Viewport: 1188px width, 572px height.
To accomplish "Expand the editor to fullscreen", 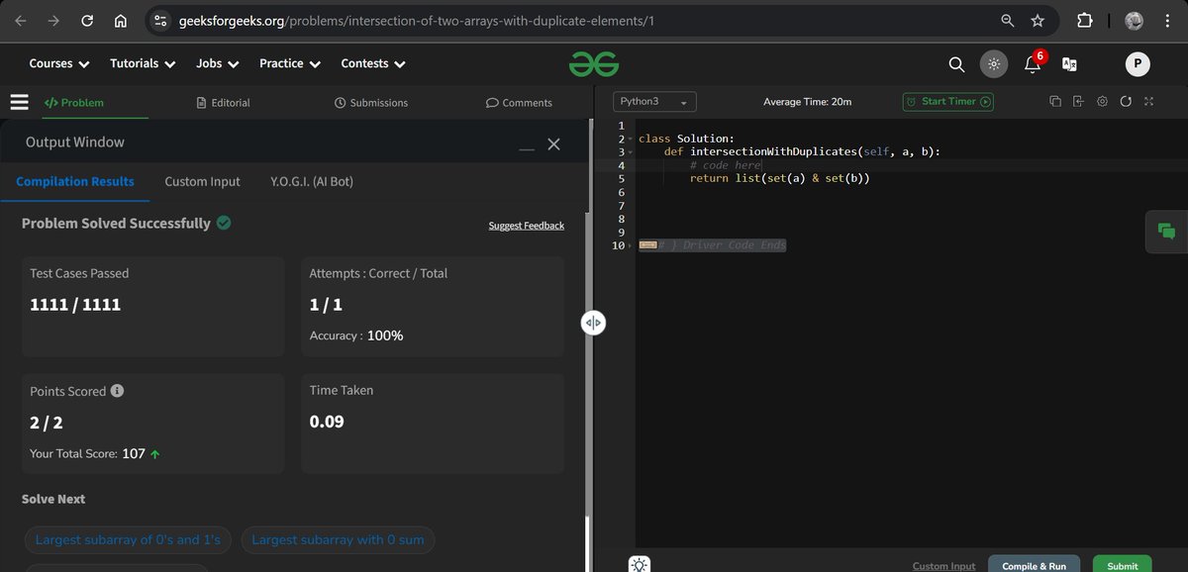I will point(1148,101).
